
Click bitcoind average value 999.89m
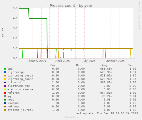pos(106,82)
